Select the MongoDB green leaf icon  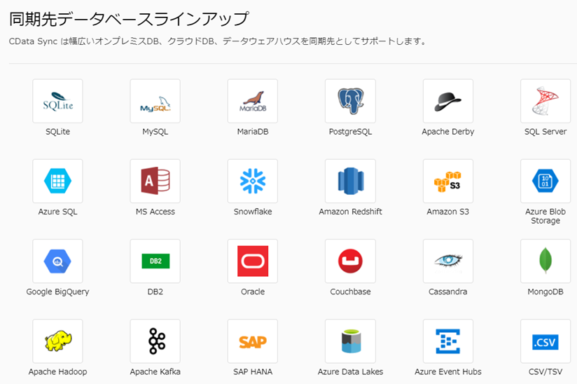[x=545, y=261]
